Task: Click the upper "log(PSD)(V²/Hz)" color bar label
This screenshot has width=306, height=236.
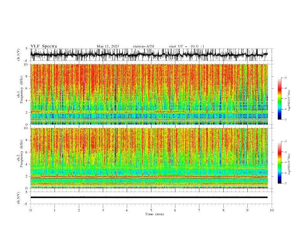Action: tap(289, 101)
